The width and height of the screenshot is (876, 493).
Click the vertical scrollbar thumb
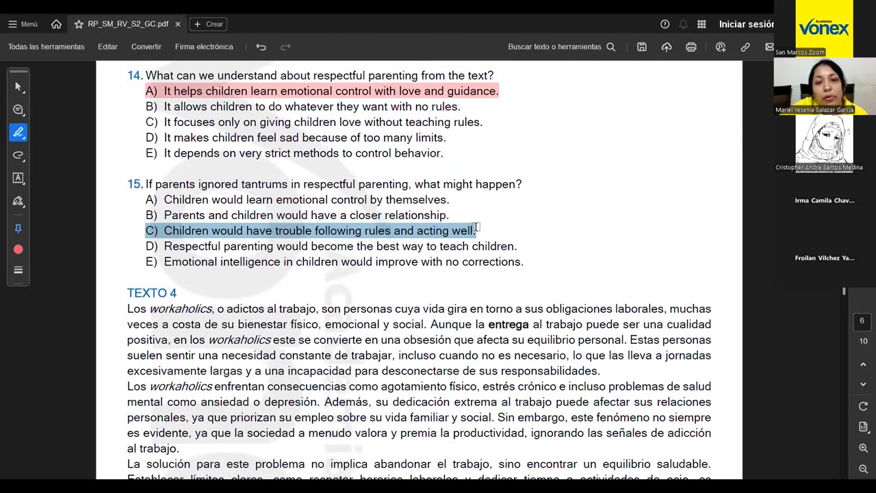844,291
